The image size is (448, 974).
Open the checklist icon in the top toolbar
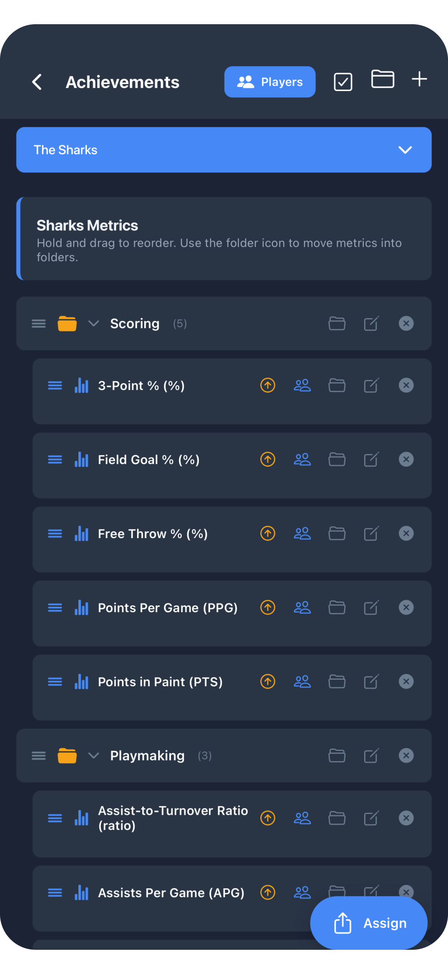pos(342,81)
